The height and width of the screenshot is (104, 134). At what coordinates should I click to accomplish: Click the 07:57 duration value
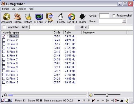coord(57,83)
